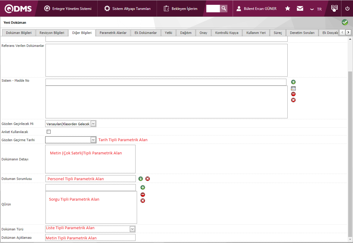
Task: Click red minus icon beside Sistem - Madde No
Action: [x=293, y=94]
